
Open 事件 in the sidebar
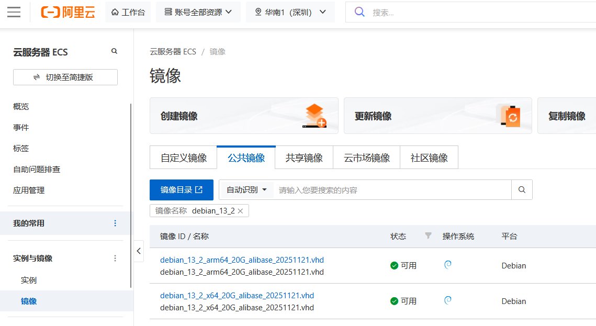click(21, 127)
